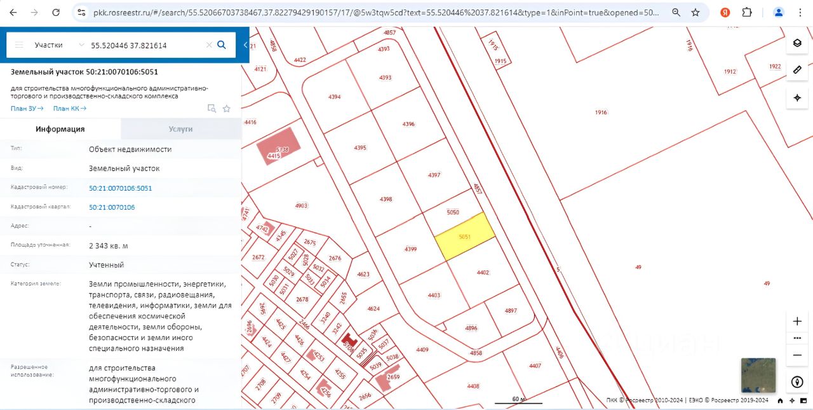
Task: Select parcel 4398 on the map
Action: click(x=386, y=199)
